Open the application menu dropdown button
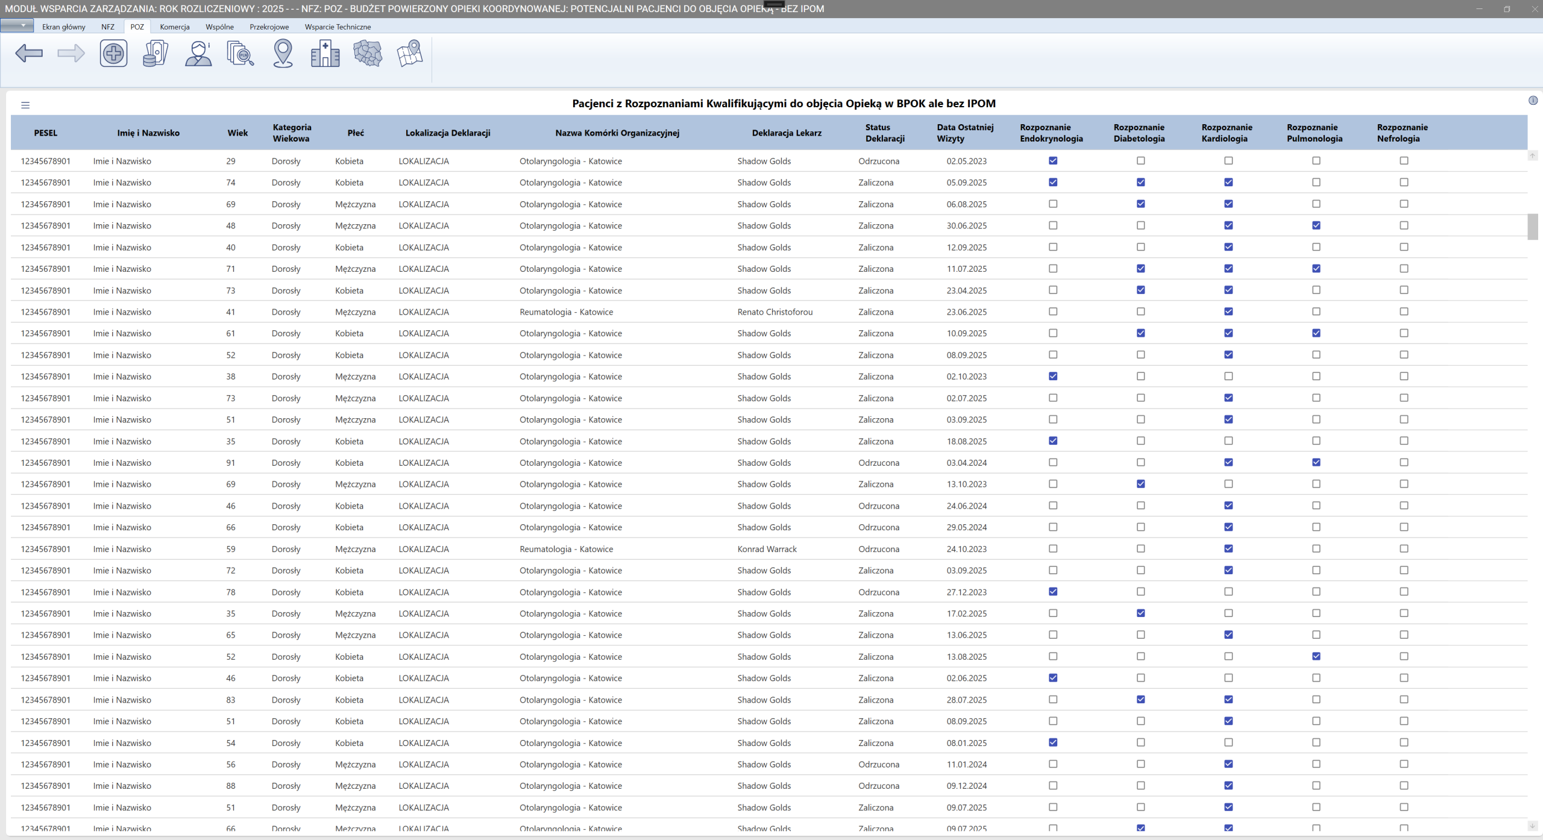Viewport: 1543px width, 840px height. click(x=17, y=26)
